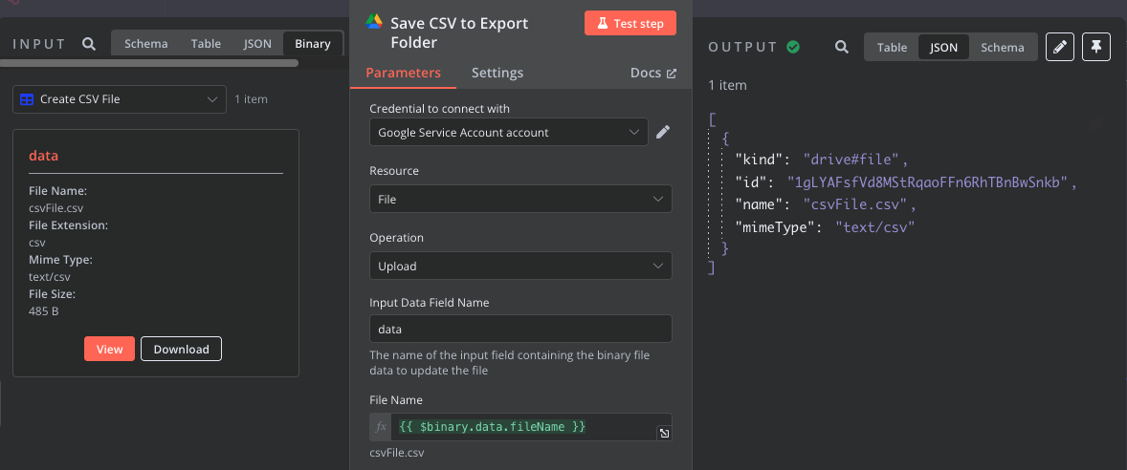Switch input view to Table
The image size is (1127, 470).
coord(206,44)
